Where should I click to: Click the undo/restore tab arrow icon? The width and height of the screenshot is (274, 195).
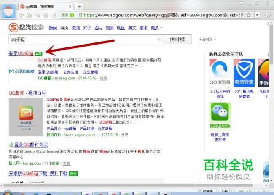coord(38,15)
